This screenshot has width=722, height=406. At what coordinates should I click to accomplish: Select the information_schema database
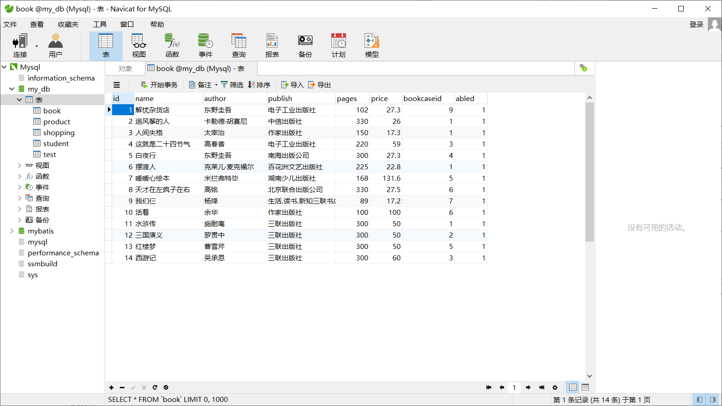pos(61,78)
